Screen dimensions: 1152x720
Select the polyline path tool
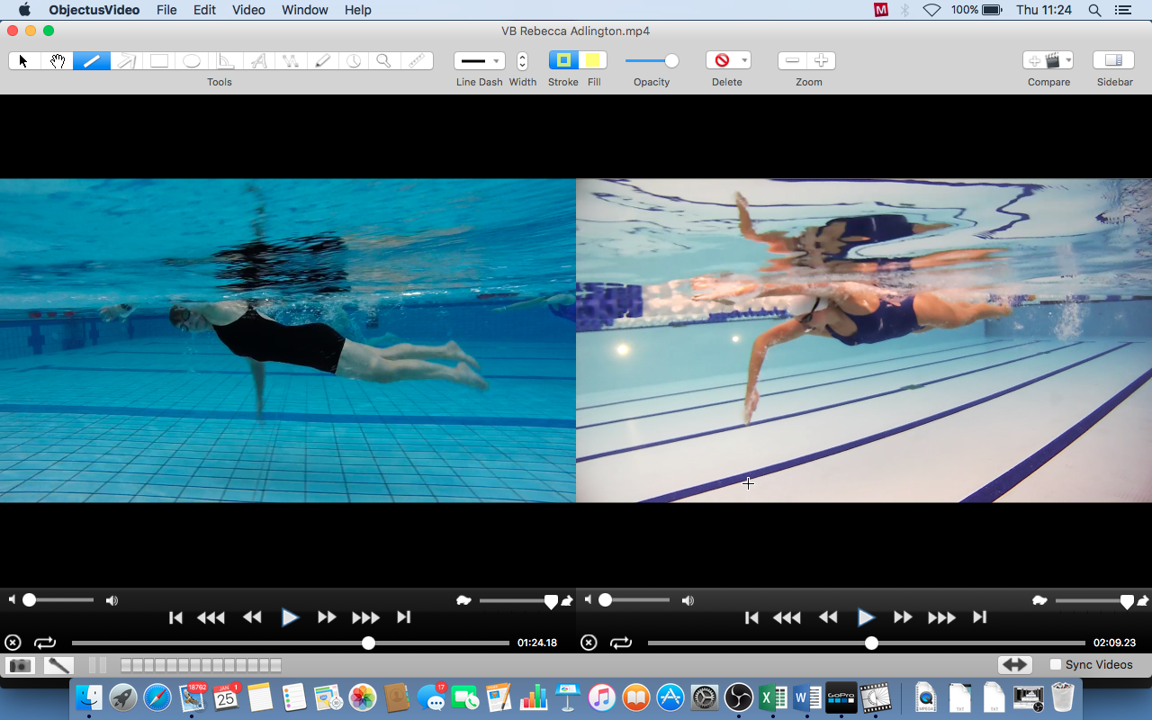[x=291, y=61]
